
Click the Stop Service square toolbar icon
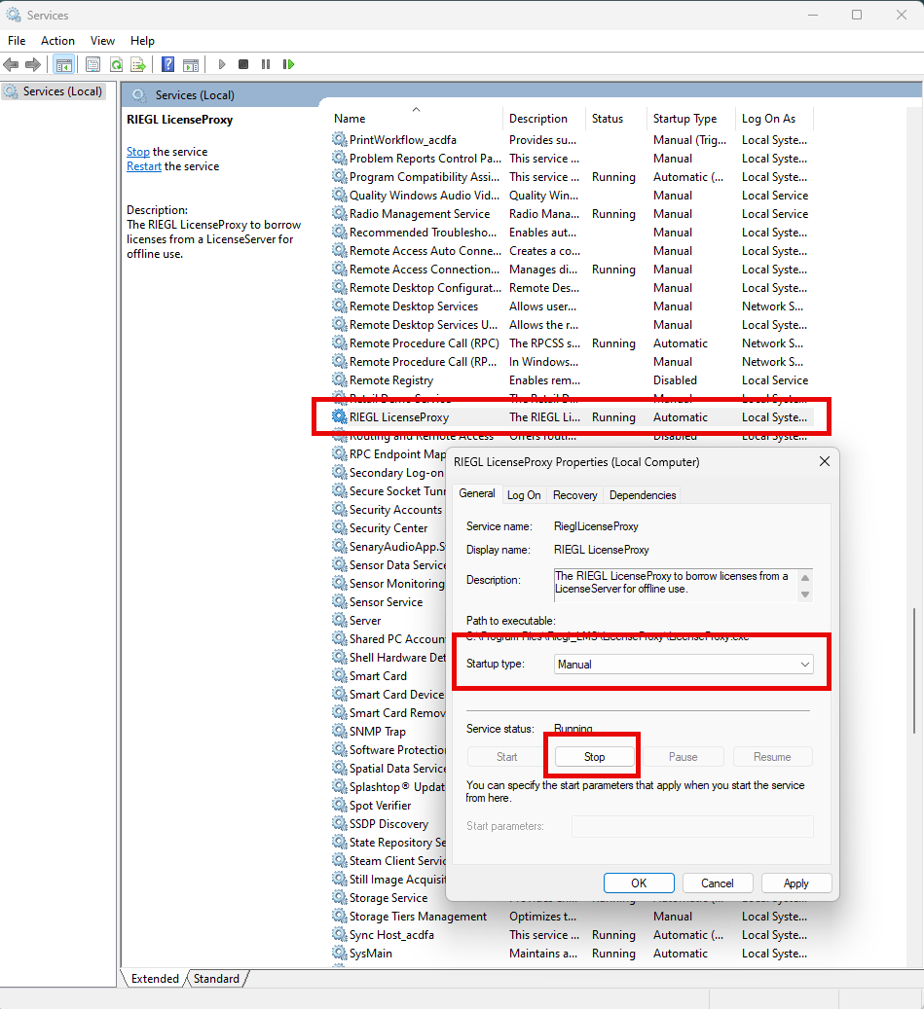[x=242, y=64]
